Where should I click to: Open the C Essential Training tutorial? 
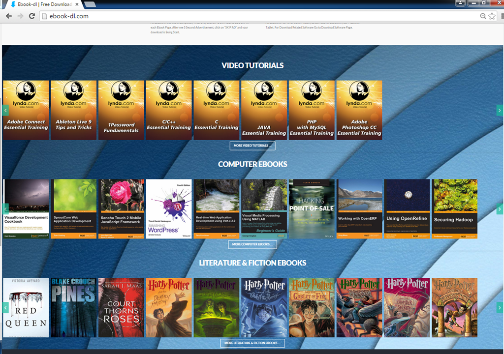[x=217, y=110]
